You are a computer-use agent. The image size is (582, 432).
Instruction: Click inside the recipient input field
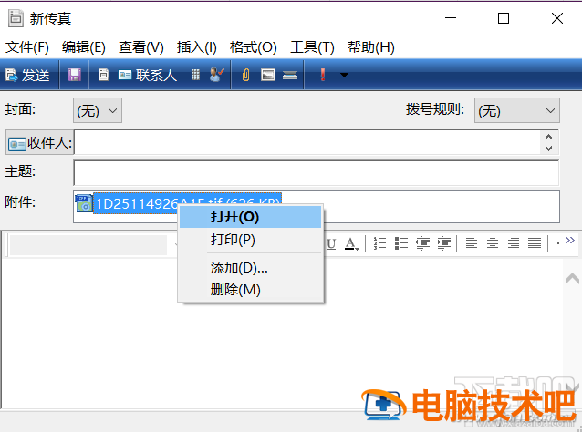(x=307, y=142)
